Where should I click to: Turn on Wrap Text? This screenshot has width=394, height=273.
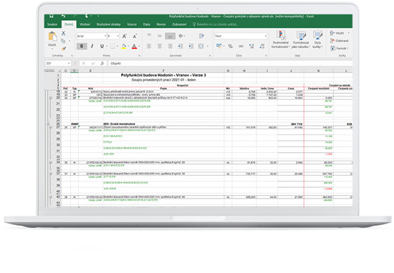[x=201, y=36]
